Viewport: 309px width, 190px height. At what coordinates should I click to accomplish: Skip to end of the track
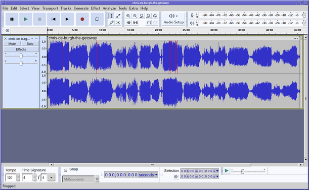tap(67, 19)
